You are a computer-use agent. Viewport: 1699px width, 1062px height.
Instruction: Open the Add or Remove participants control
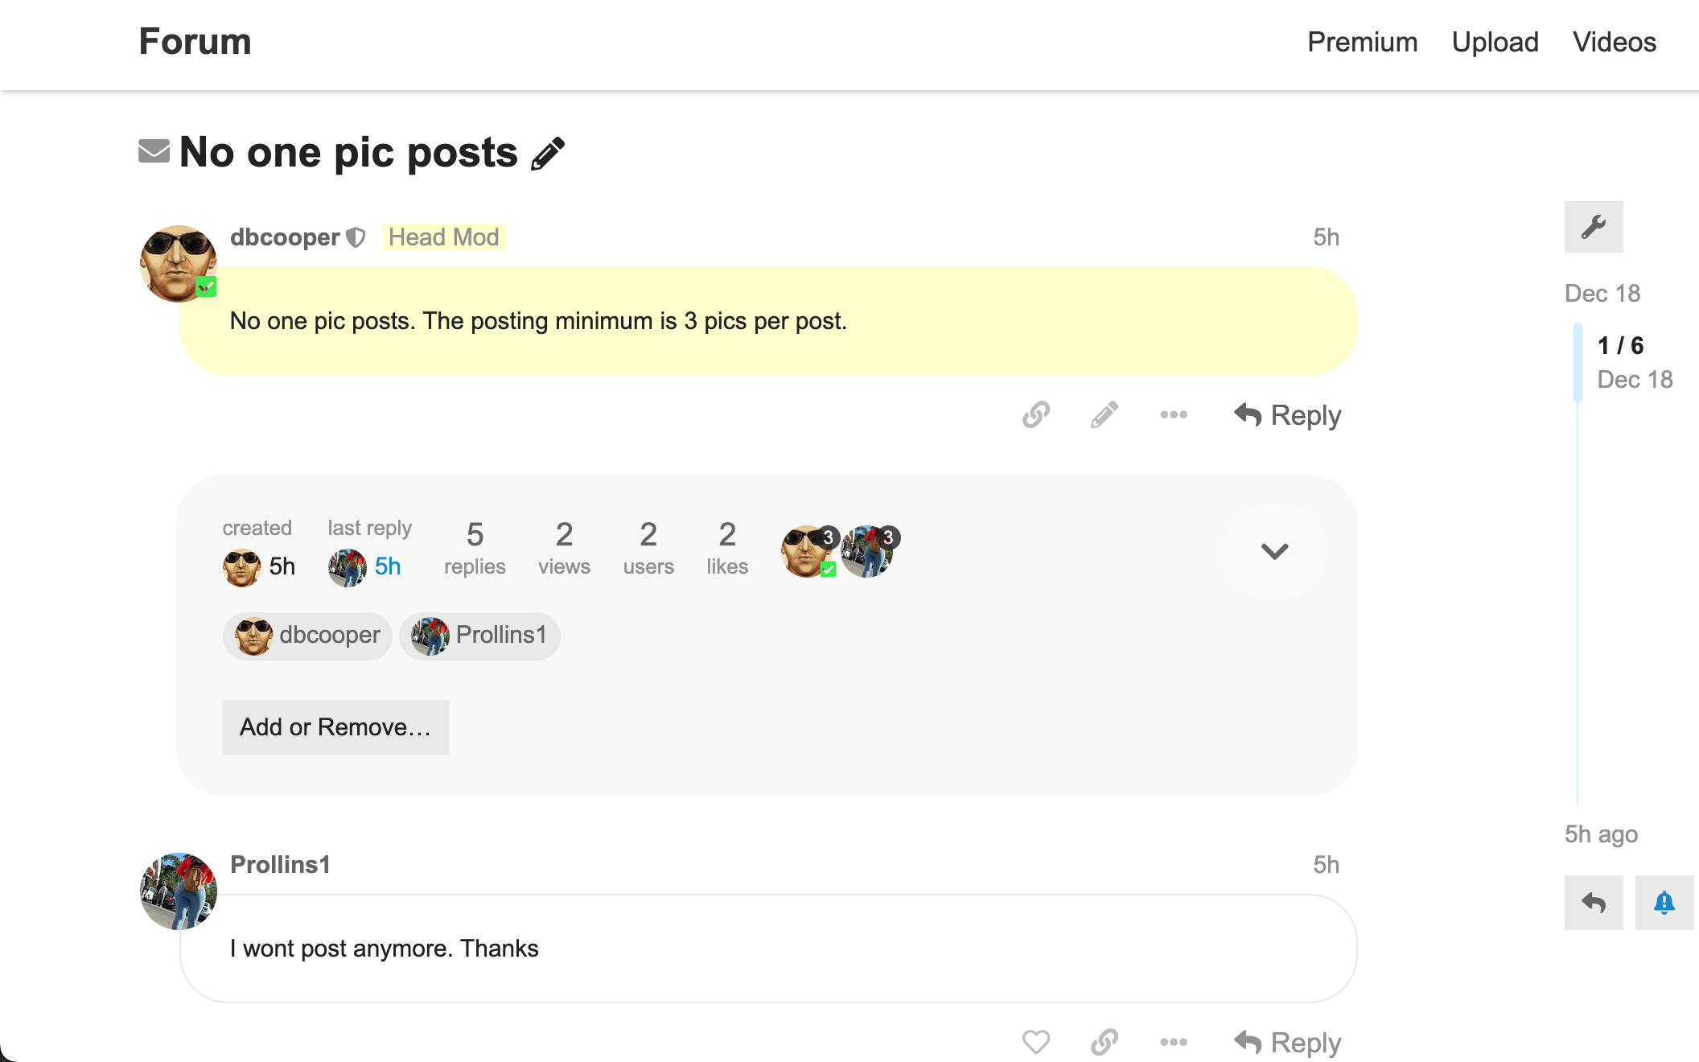pyautogui.click(x=335, y=727)
